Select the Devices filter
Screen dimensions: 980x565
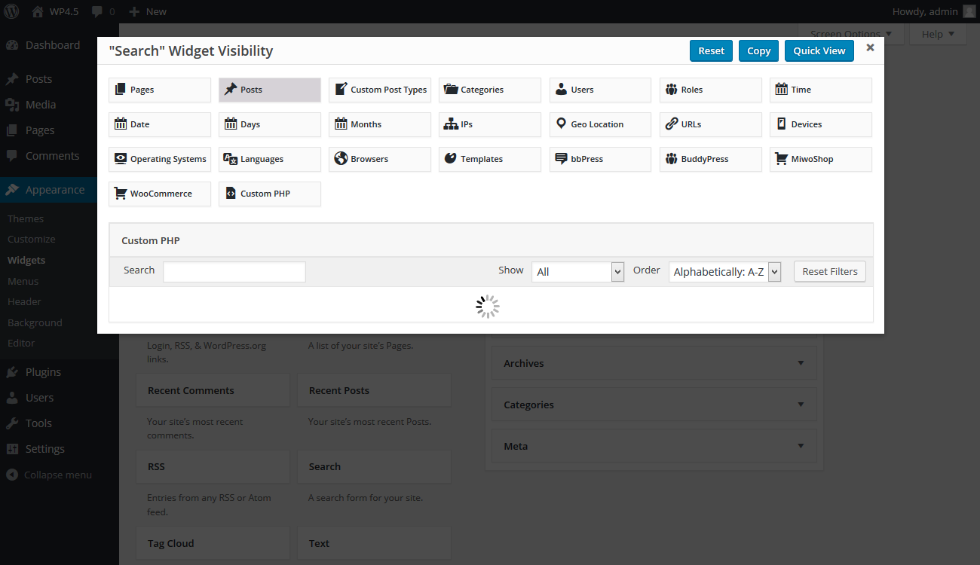point(821,124)
